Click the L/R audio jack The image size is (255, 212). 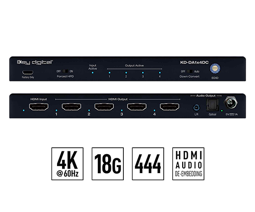click(x=196, y=108)
